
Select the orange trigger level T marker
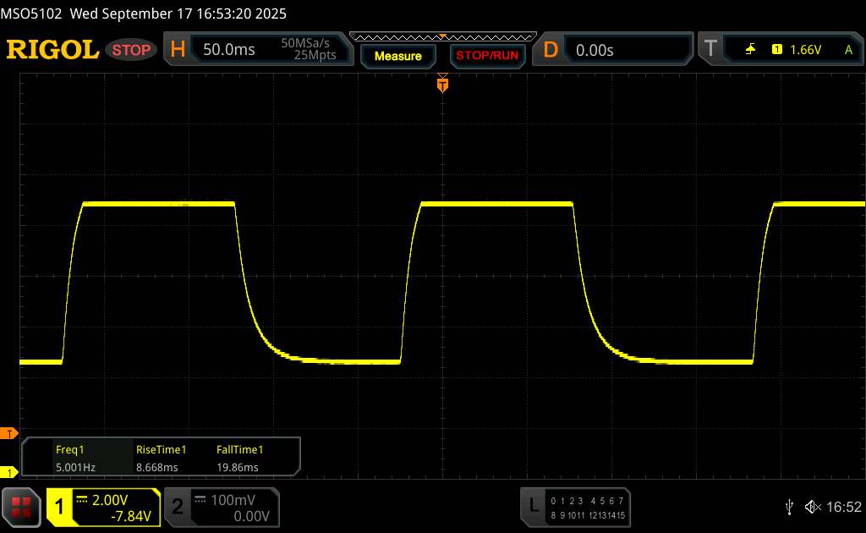point(9,433)
